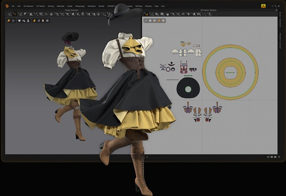The image size is (286, 196).
Task: Select the first tool in 3D toolbar
Action: coord(9,14)
